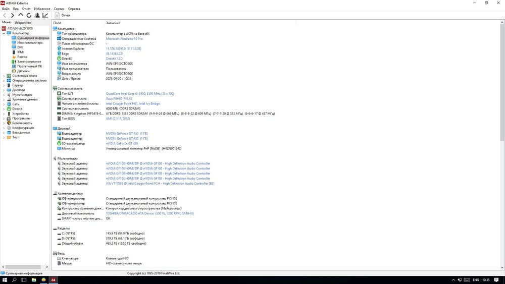Viewport: 505px width, 284px height.
Task: Select AIDA64 v6.20.5300 root tree item
Action: pos(20,28)
